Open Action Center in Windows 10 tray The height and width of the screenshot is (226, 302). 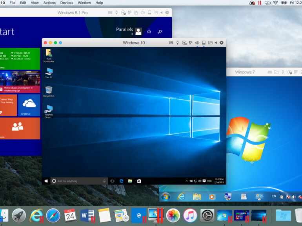tap(204, 181)
